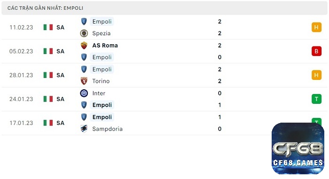Click the AS Roma club crest

click(84, 45)
